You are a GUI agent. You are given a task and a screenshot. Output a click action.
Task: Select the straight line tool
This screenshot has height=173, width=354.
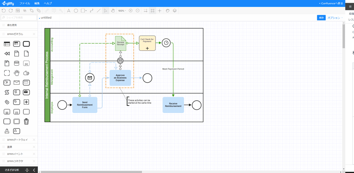[x=98, y=11]
